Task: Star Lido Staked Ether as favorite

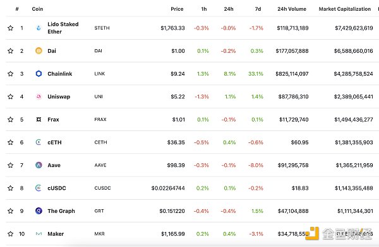Action: click(x=10, y=28)
